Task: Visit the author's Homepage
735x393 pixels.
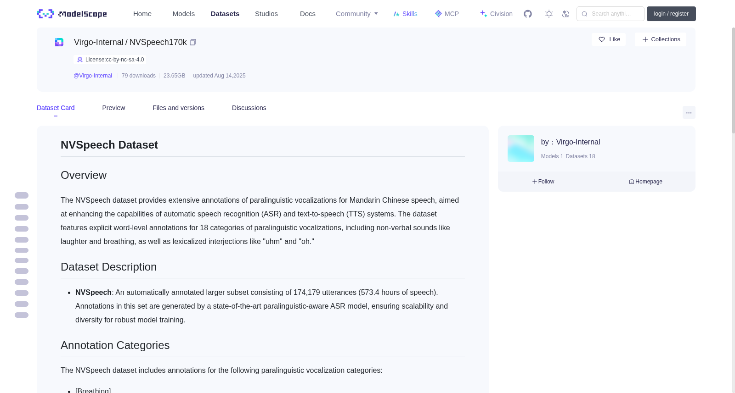Action: (x=645, y=182)
